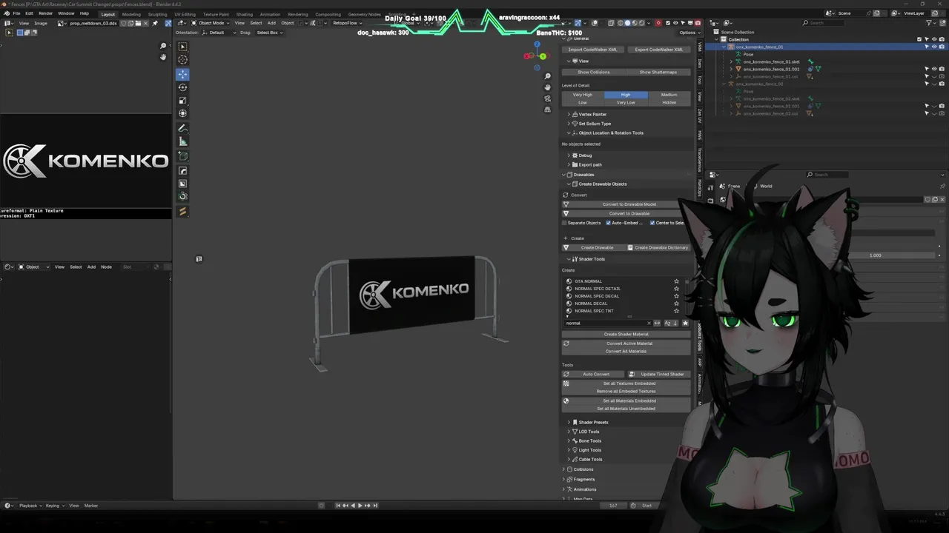Click the Komenko logo texture thumbnail in image editor

pyautogui.click(x=86, y=161)
